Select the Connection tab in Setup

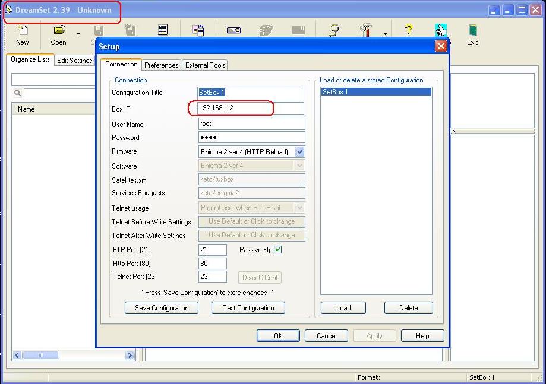click(x=121, y=64)
